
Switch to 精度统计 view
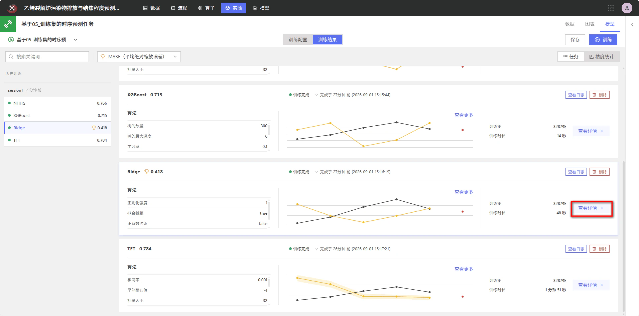(x=602, y=57)
